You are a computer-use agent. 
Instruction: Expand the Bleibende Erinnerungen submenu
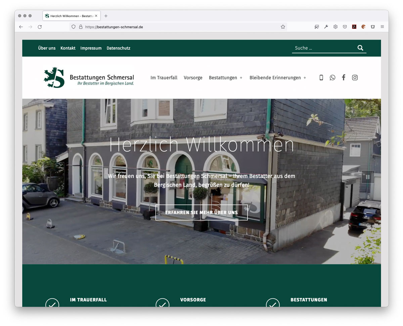(278, 78)
